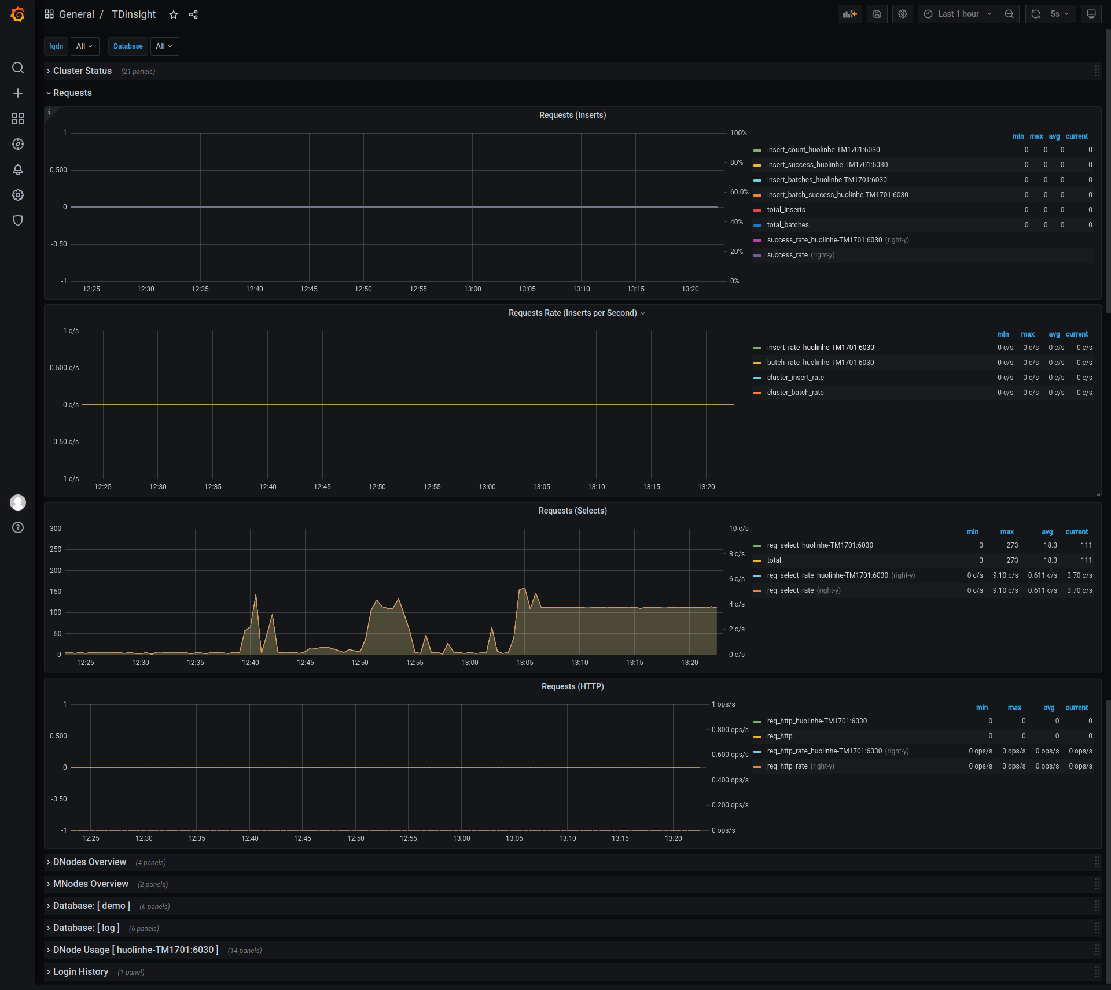This screenshot has height=990, width=1111.
Task: Toggle req_select_rate legend series in Selects panel
Action: coord(790,590)
